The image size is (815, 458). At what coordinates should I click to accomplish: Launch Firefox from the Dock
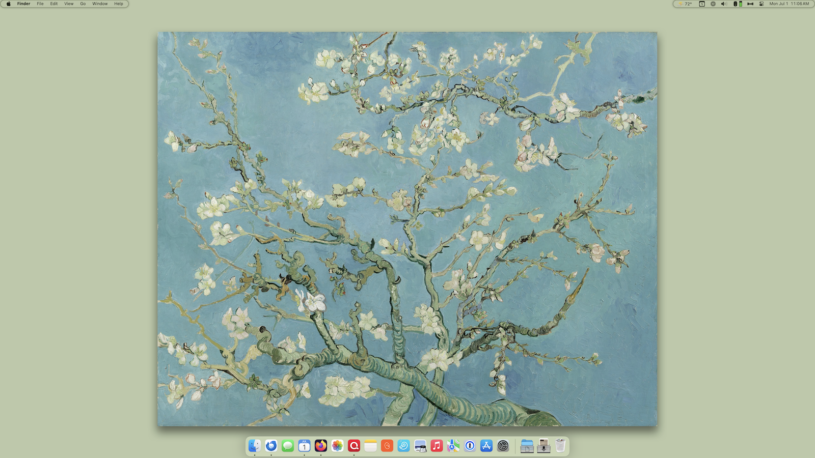pos(321,446)
